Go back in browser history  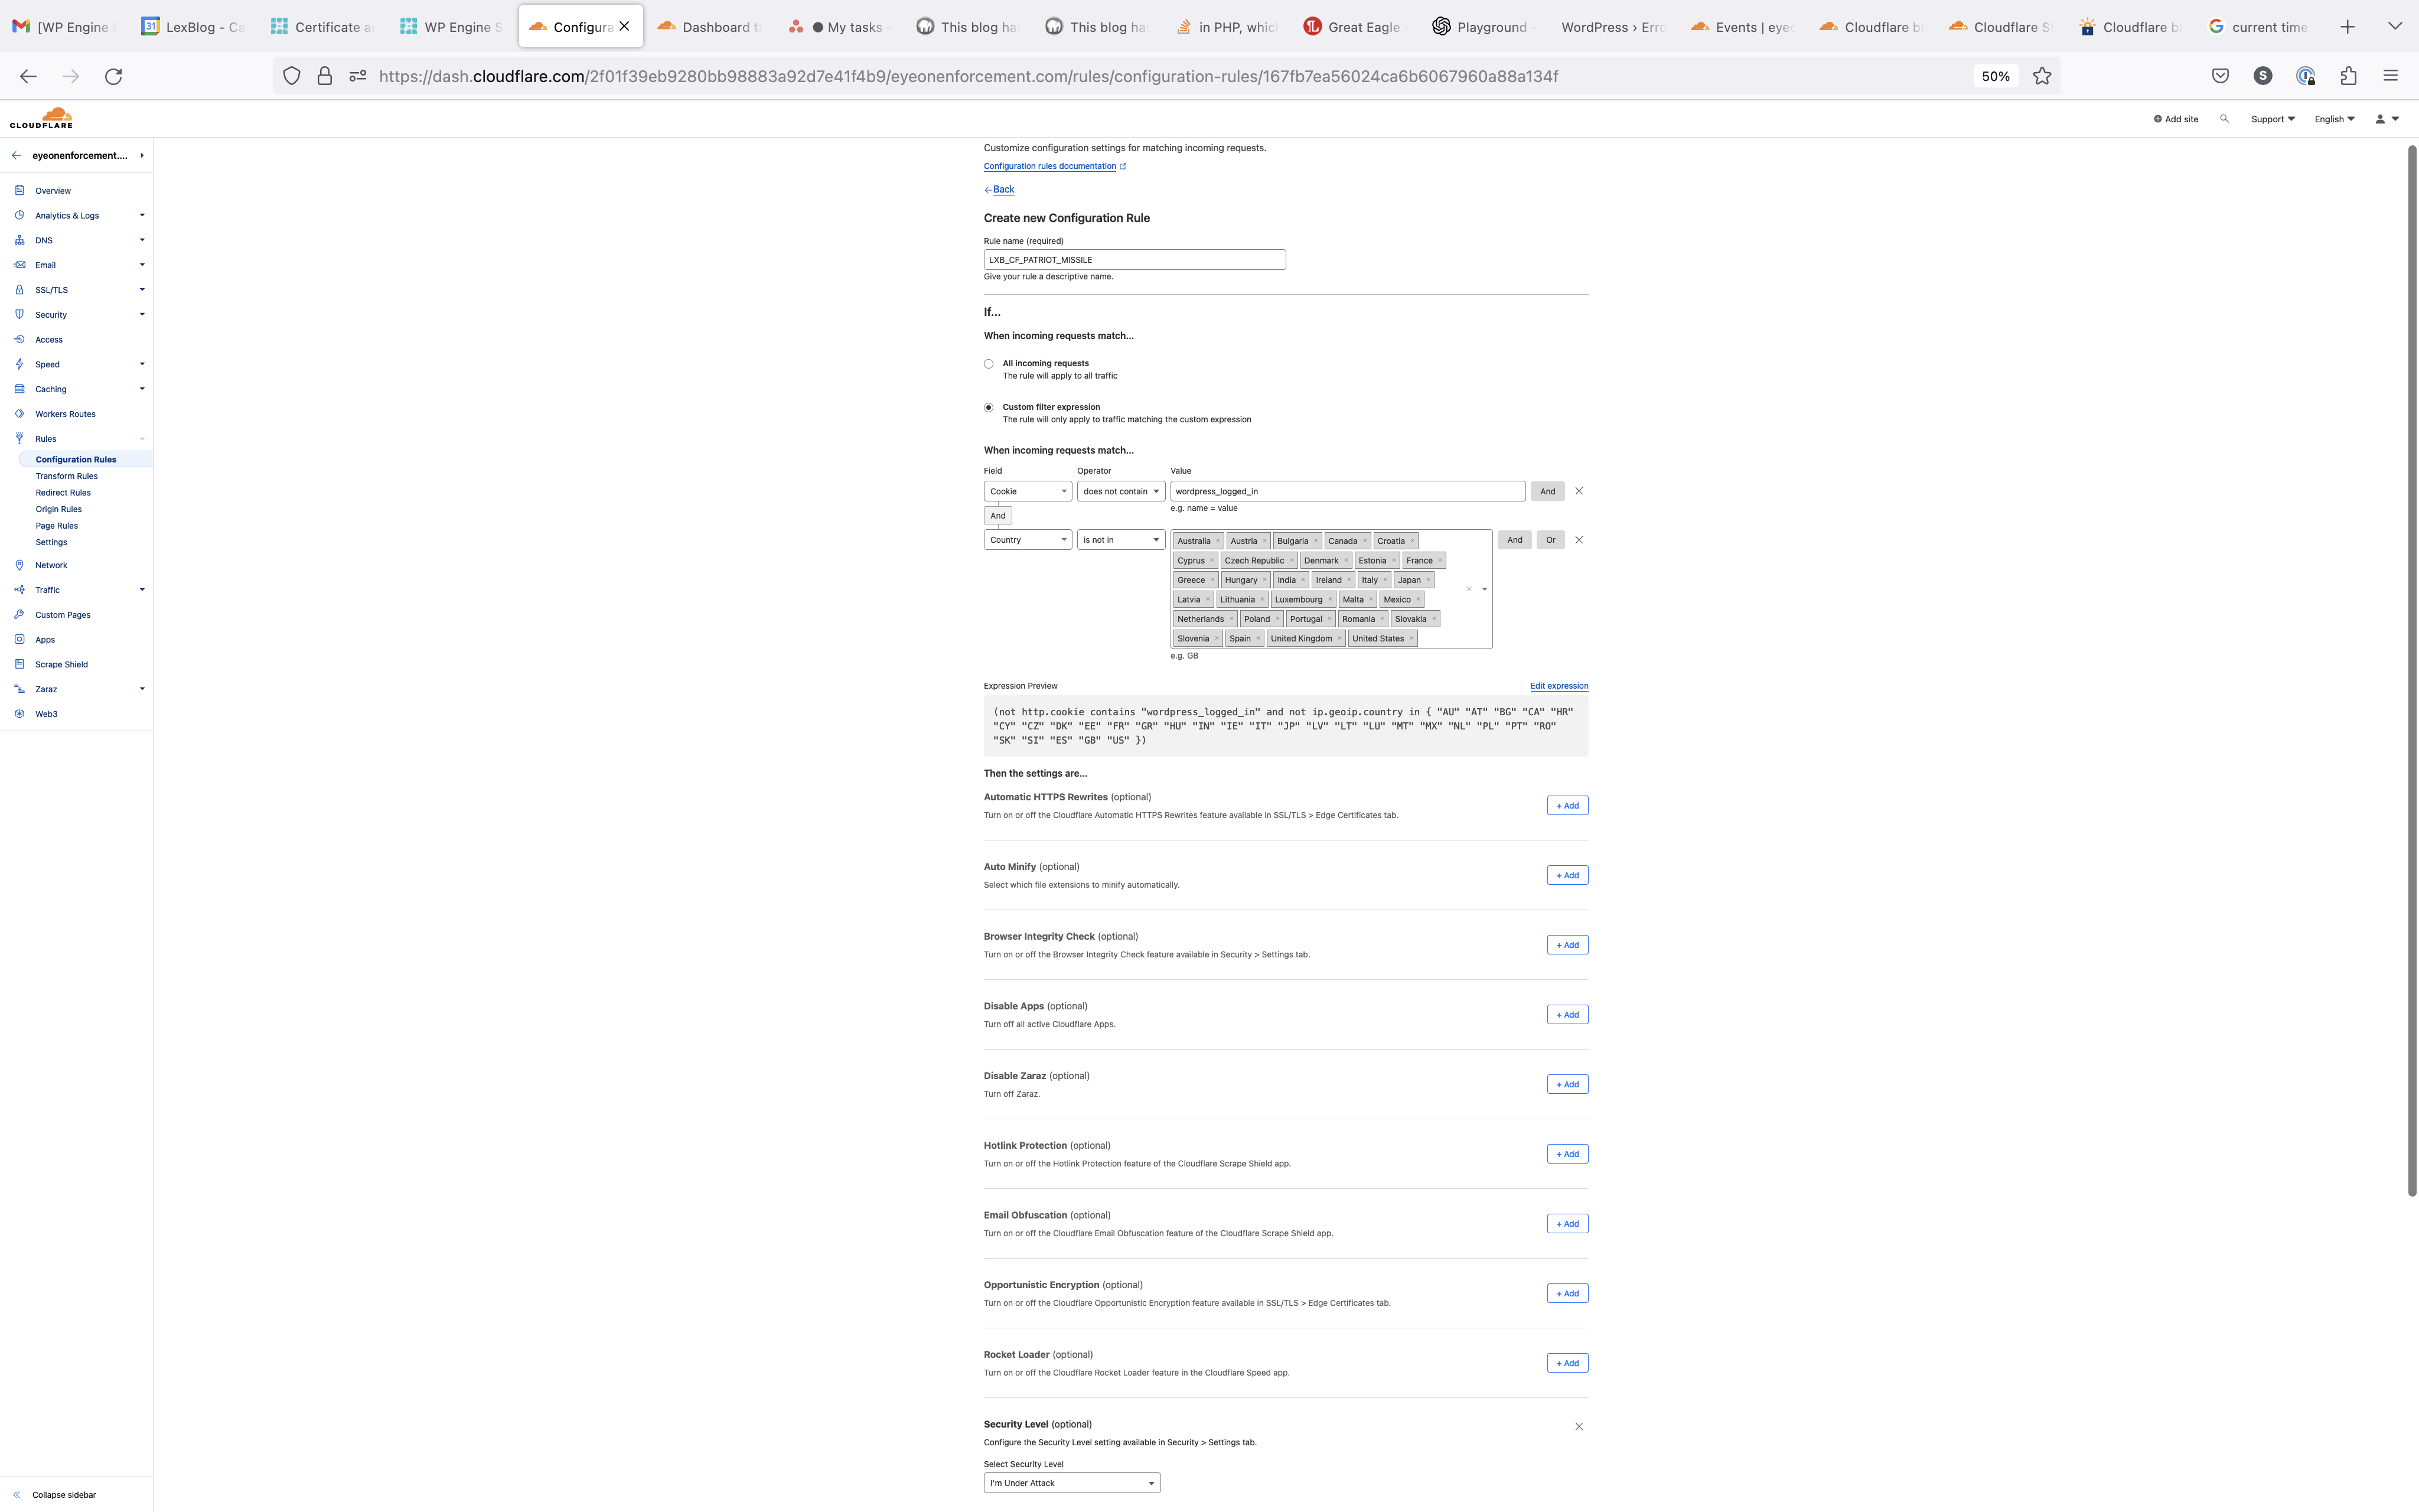(28, 76)
